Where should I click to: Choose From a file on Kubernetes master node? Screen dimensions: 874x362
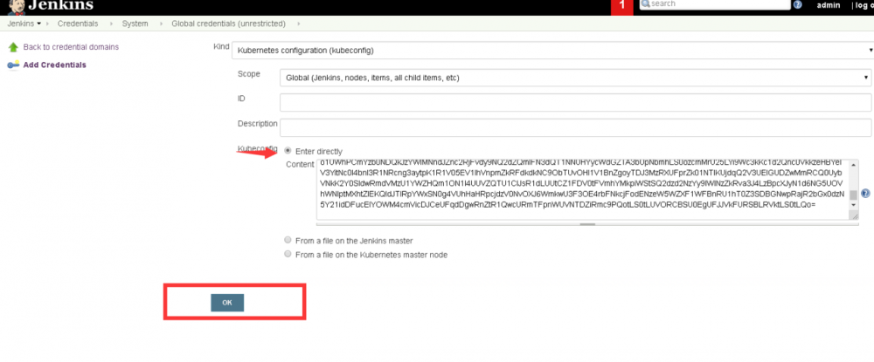[288, 254]
